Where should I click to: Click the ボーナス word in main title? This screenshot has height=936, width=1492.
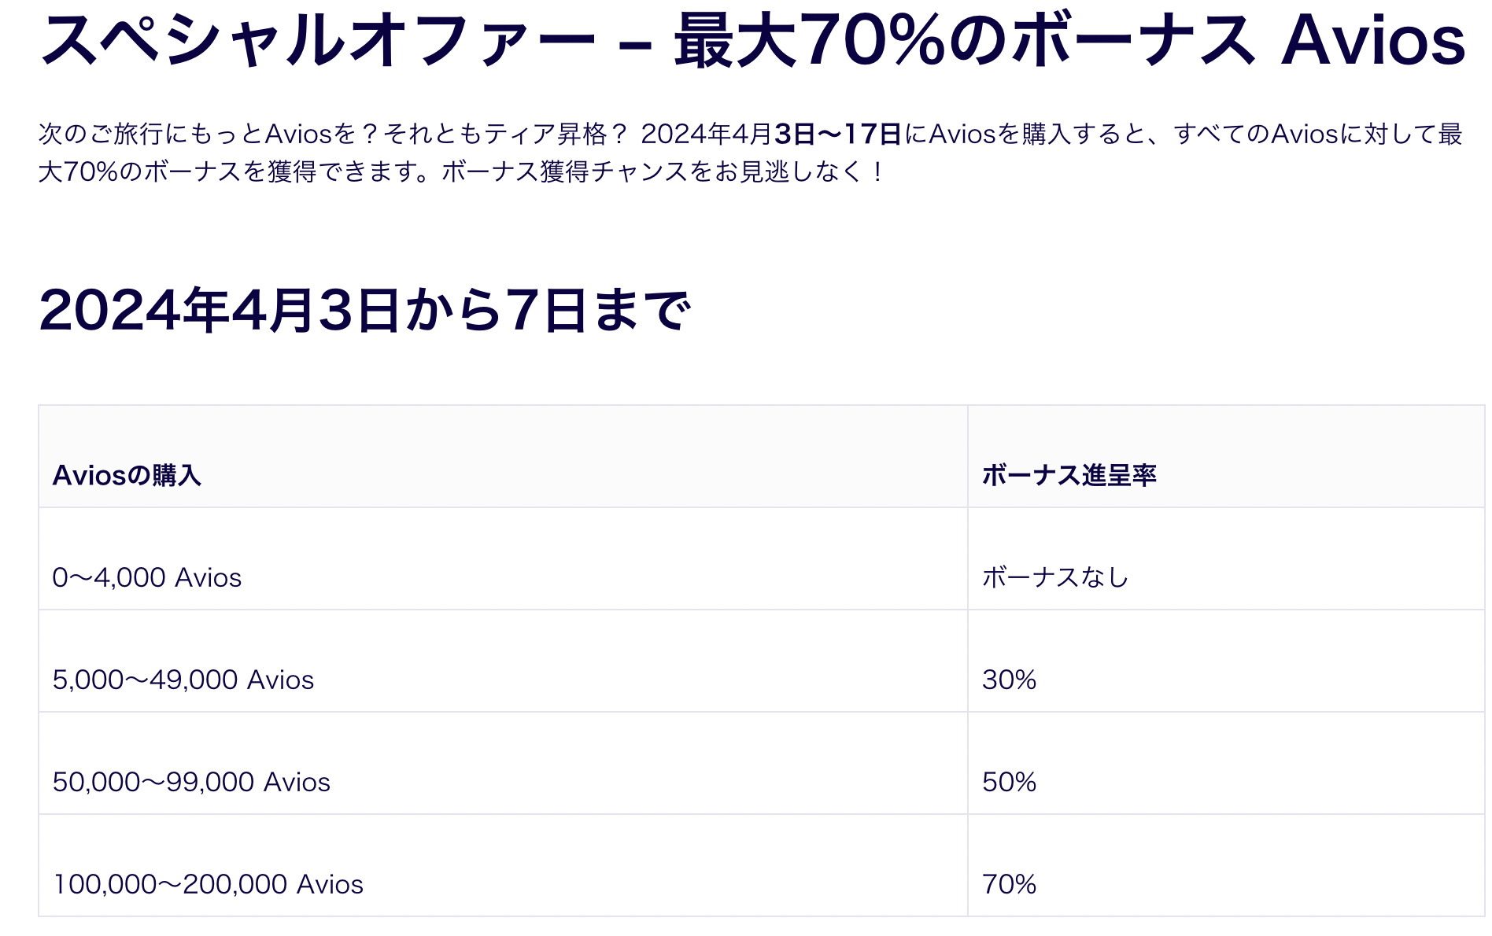[1134, 39]
